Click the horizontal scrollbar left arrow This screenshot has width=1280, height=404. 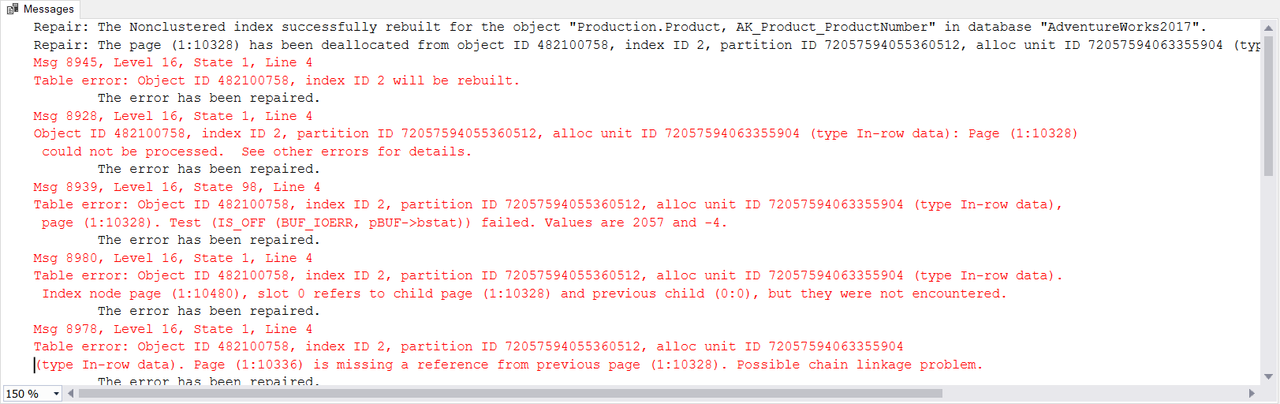pyautogui.click(x=71, y=393)
